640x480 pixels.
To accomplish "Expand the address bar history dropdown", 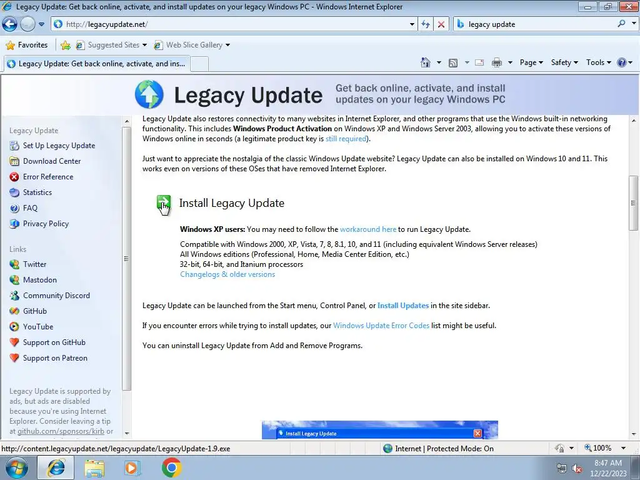I will pos(412,24).
